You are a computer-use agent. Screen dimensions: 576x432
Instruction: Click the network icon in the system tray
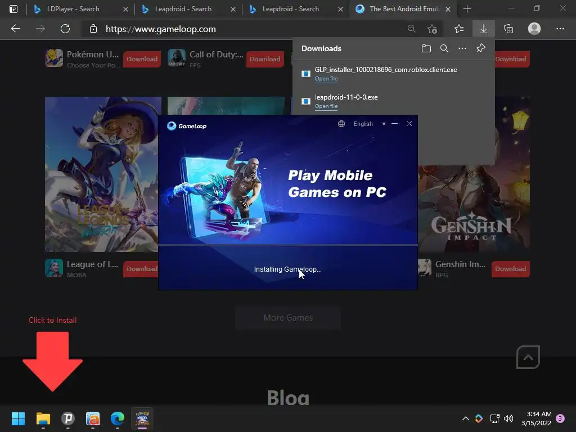(x=494, y=418)
